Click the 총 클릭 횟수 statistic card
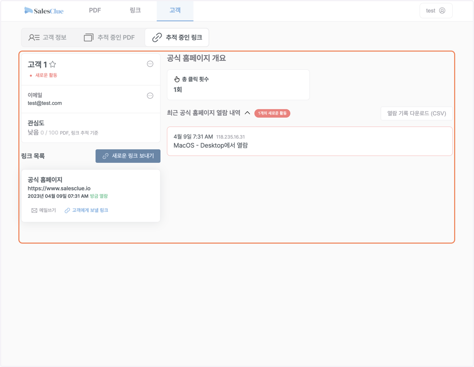 [x=238, y=85]
